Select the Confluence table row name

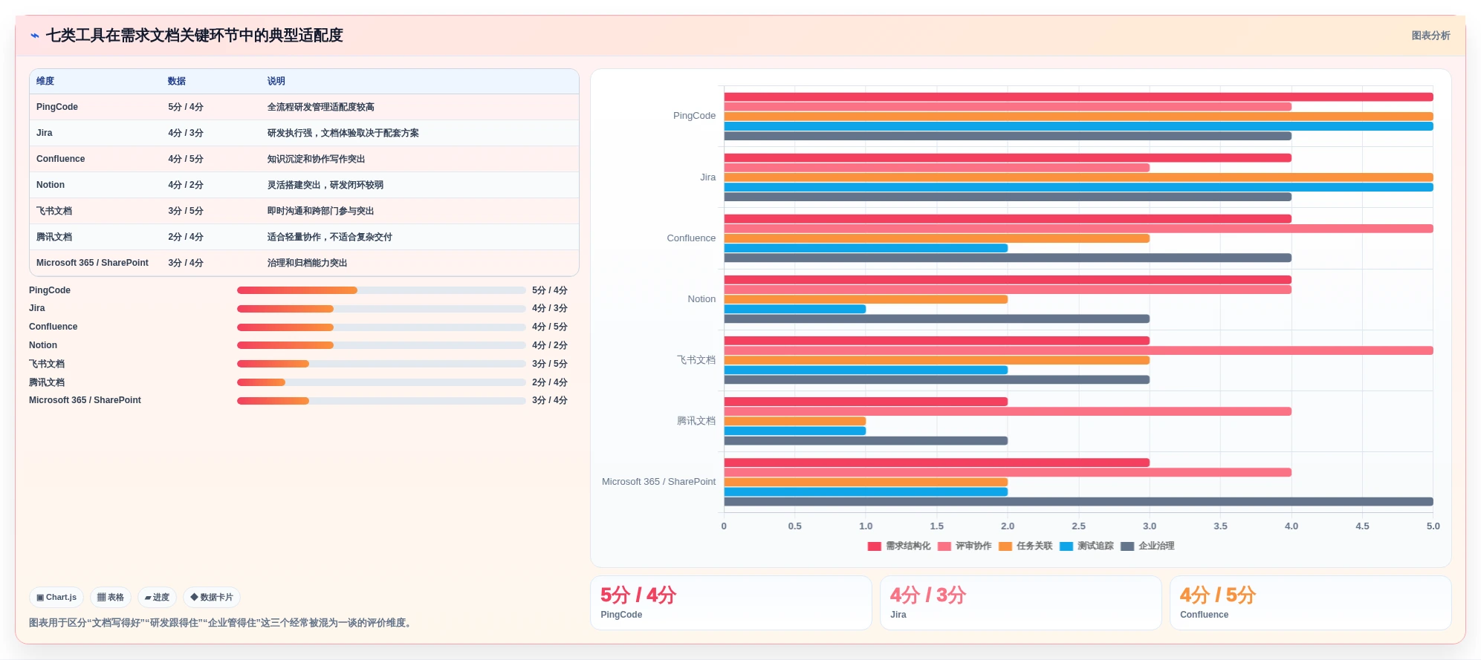tap(61, 160)
